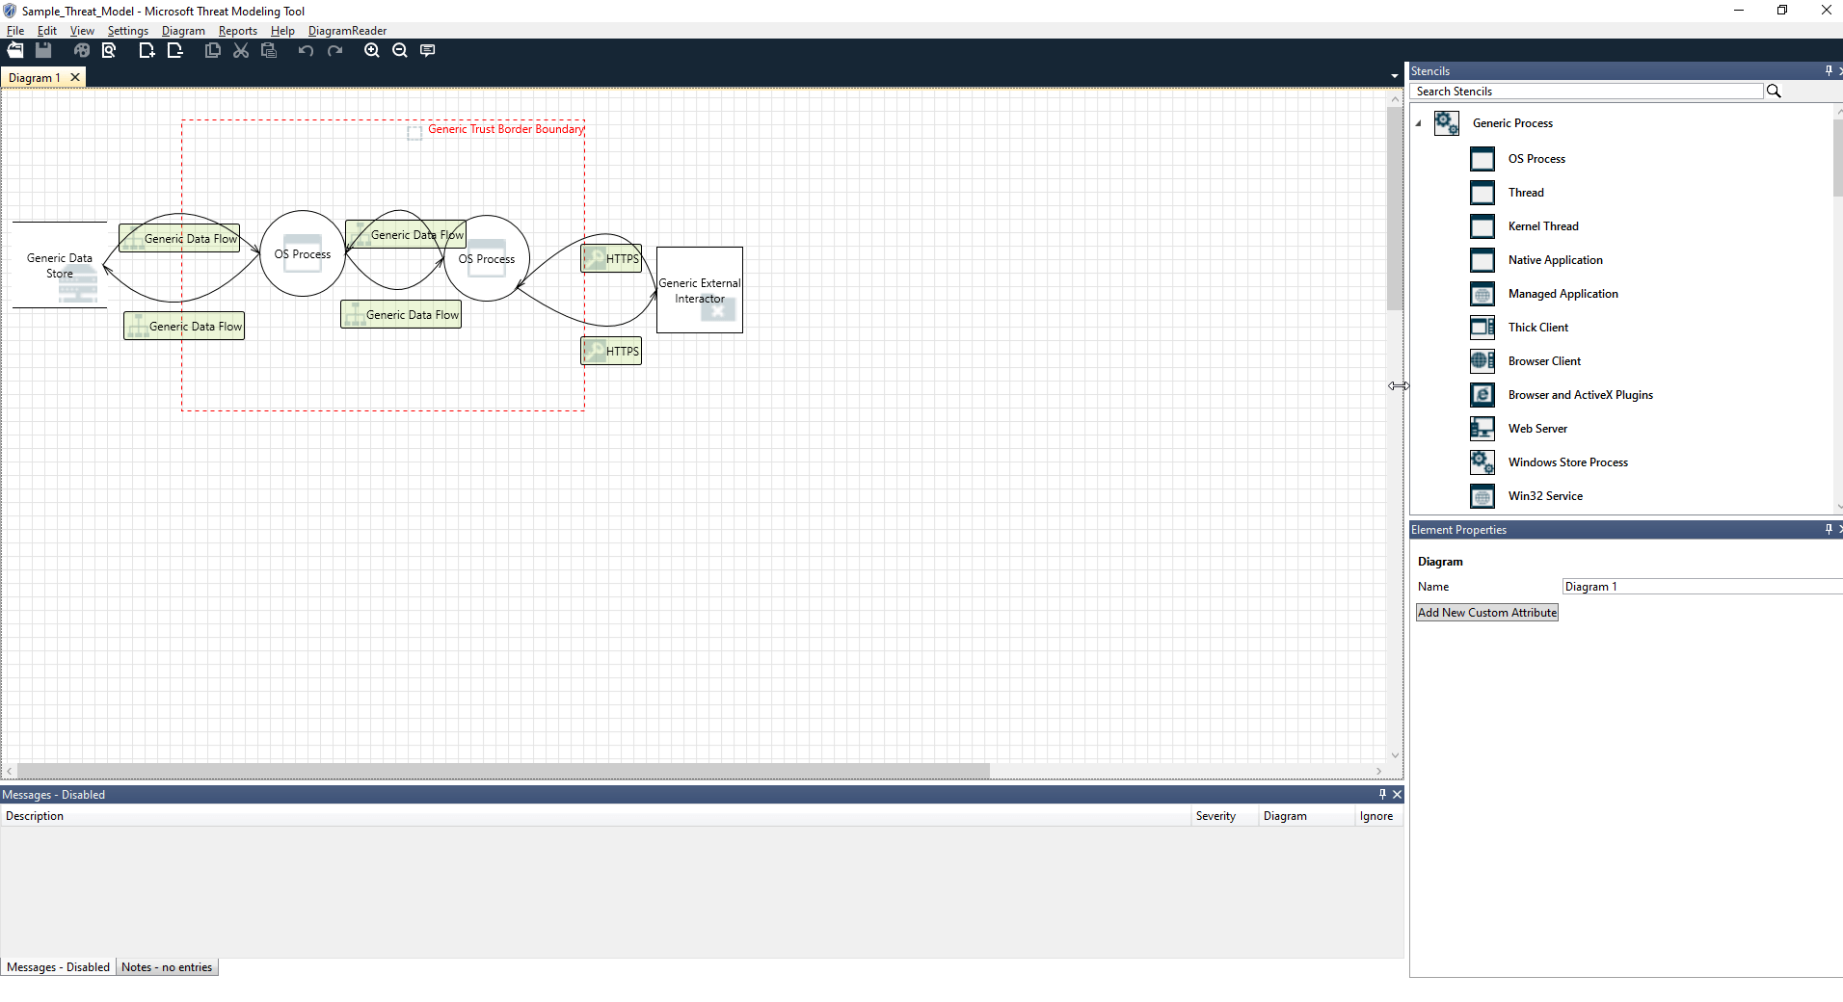Open the Diagram menu
The width and height of the screenshot is (1843, 1002).
(x=183, y=31)
